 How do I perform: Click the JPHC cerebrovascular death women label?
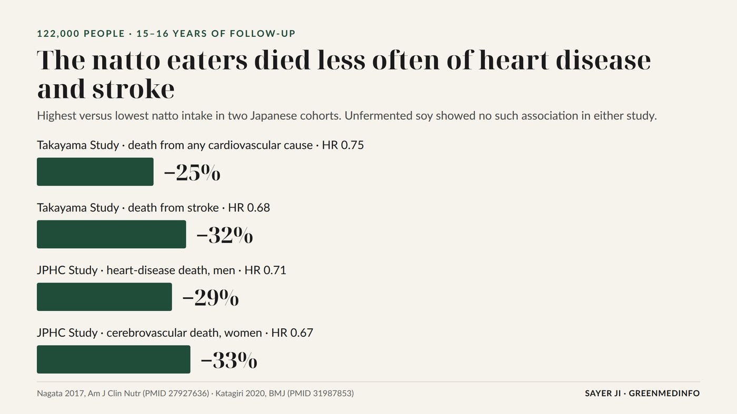pos(175,333)
